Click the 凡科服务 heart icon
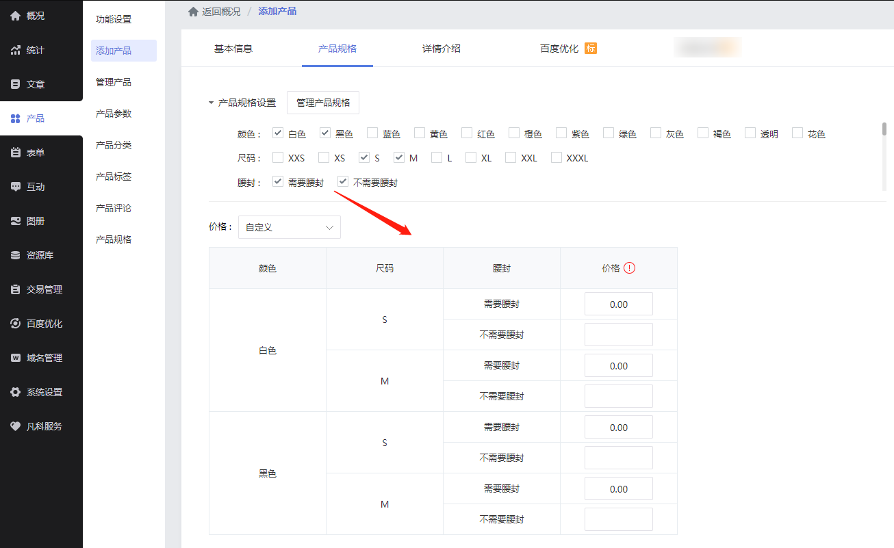This screenshot has width=894, height=548. click(x=16, y=426)
